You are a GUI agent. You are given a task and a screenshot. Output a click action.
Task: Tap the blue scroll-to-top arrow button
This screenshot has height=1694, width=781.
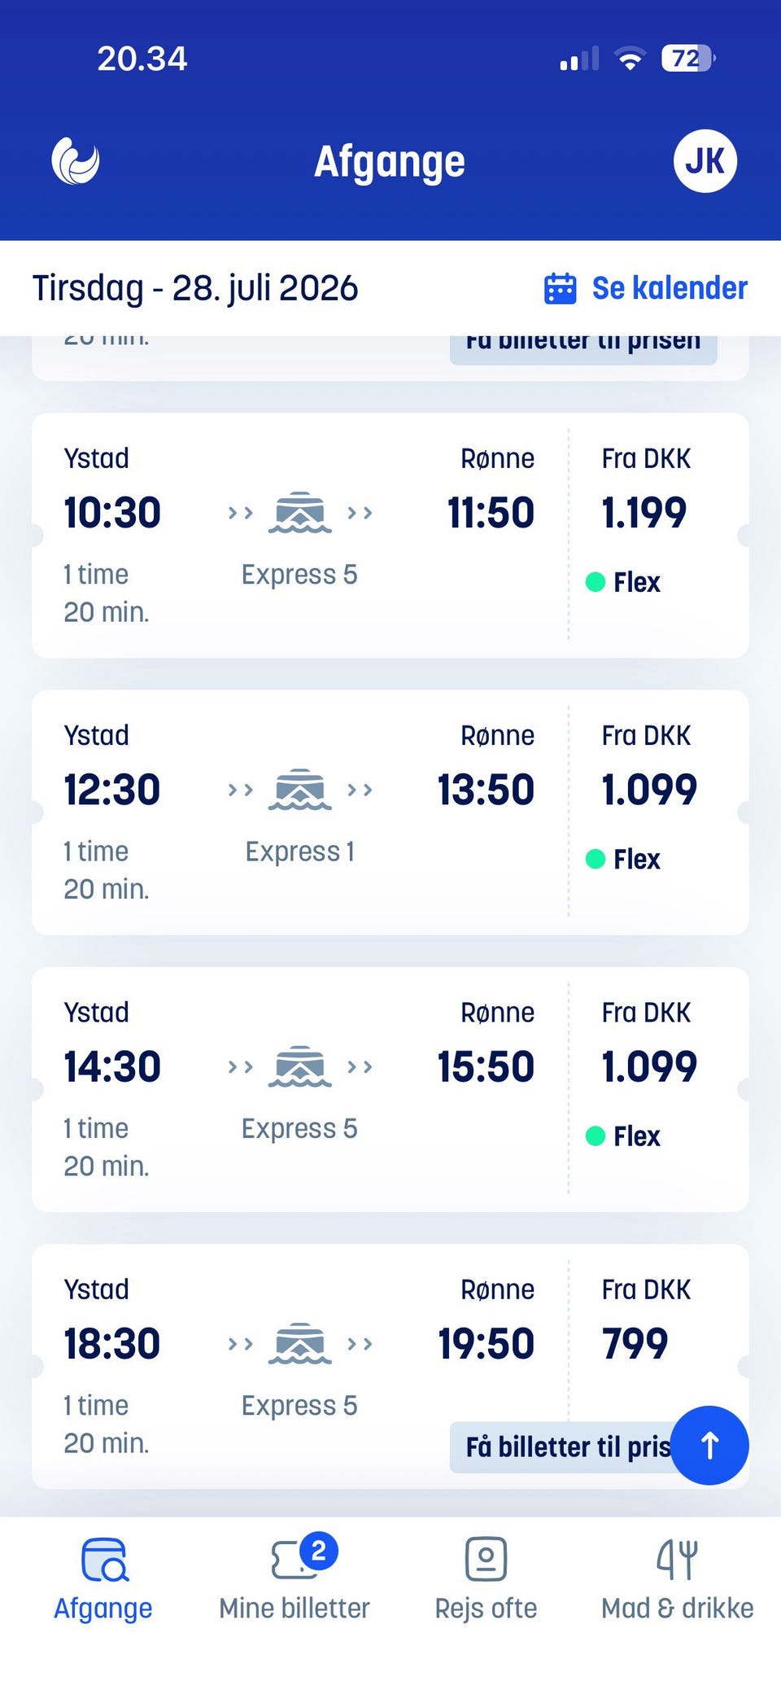[x=709, y=1446]
